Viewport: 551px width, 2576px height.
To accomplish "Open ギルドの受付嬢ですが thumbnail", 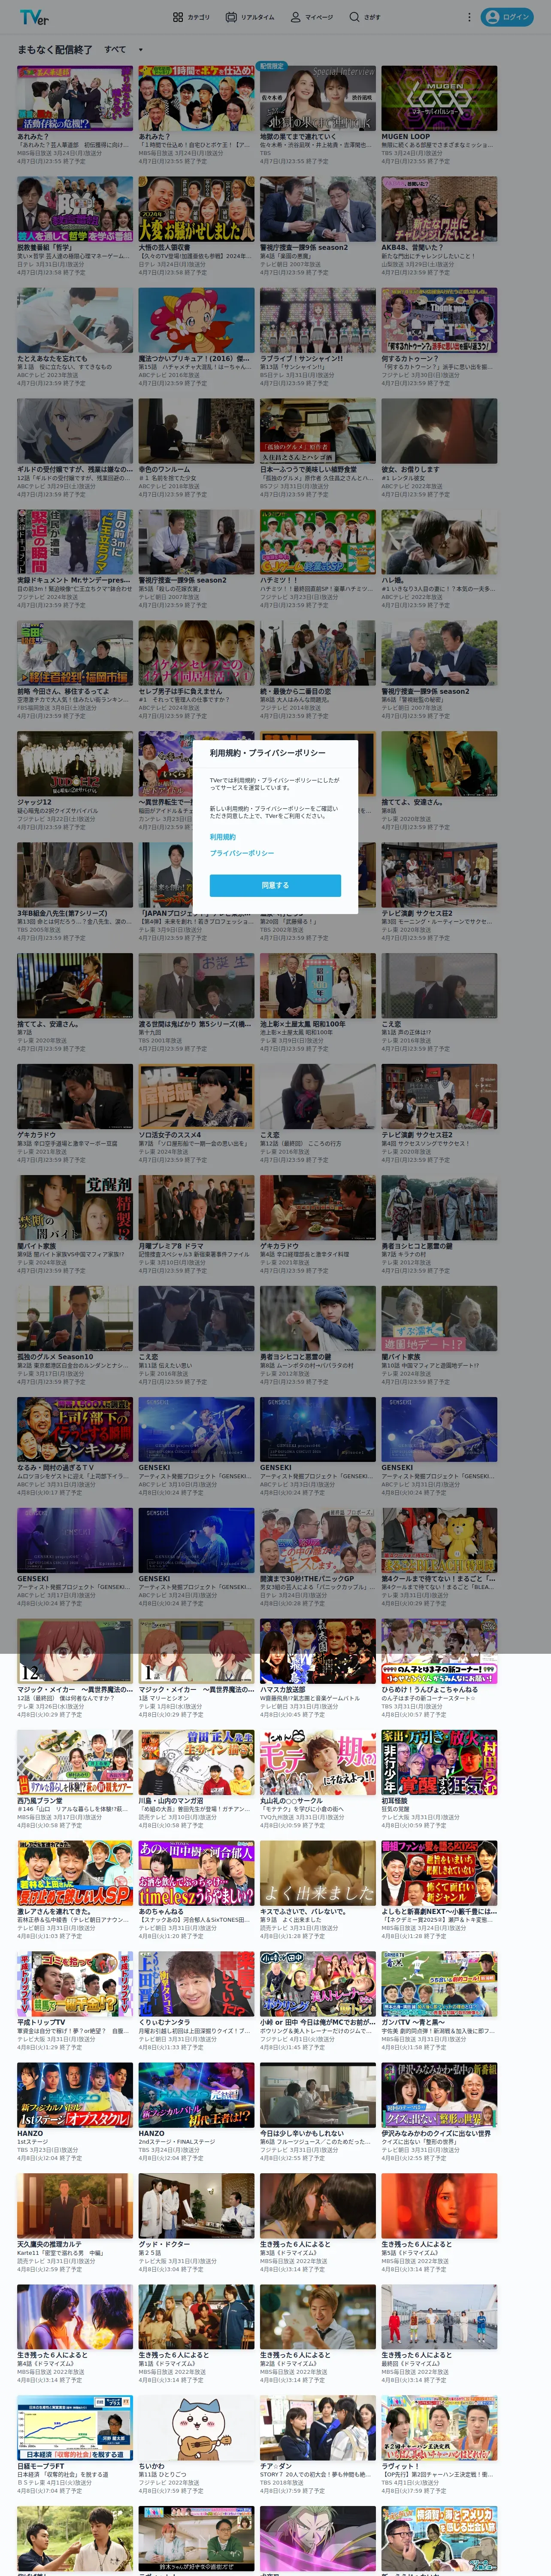I will tap(75, 431).
